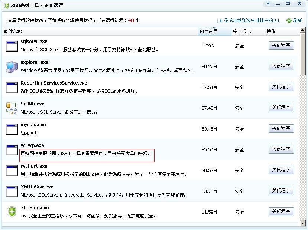
Task: Close the SqlWb.exe program
Action: point(281,108)
